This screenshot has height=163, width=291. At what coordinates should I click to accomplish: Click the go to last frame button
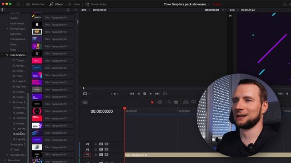tap(157, 94)
